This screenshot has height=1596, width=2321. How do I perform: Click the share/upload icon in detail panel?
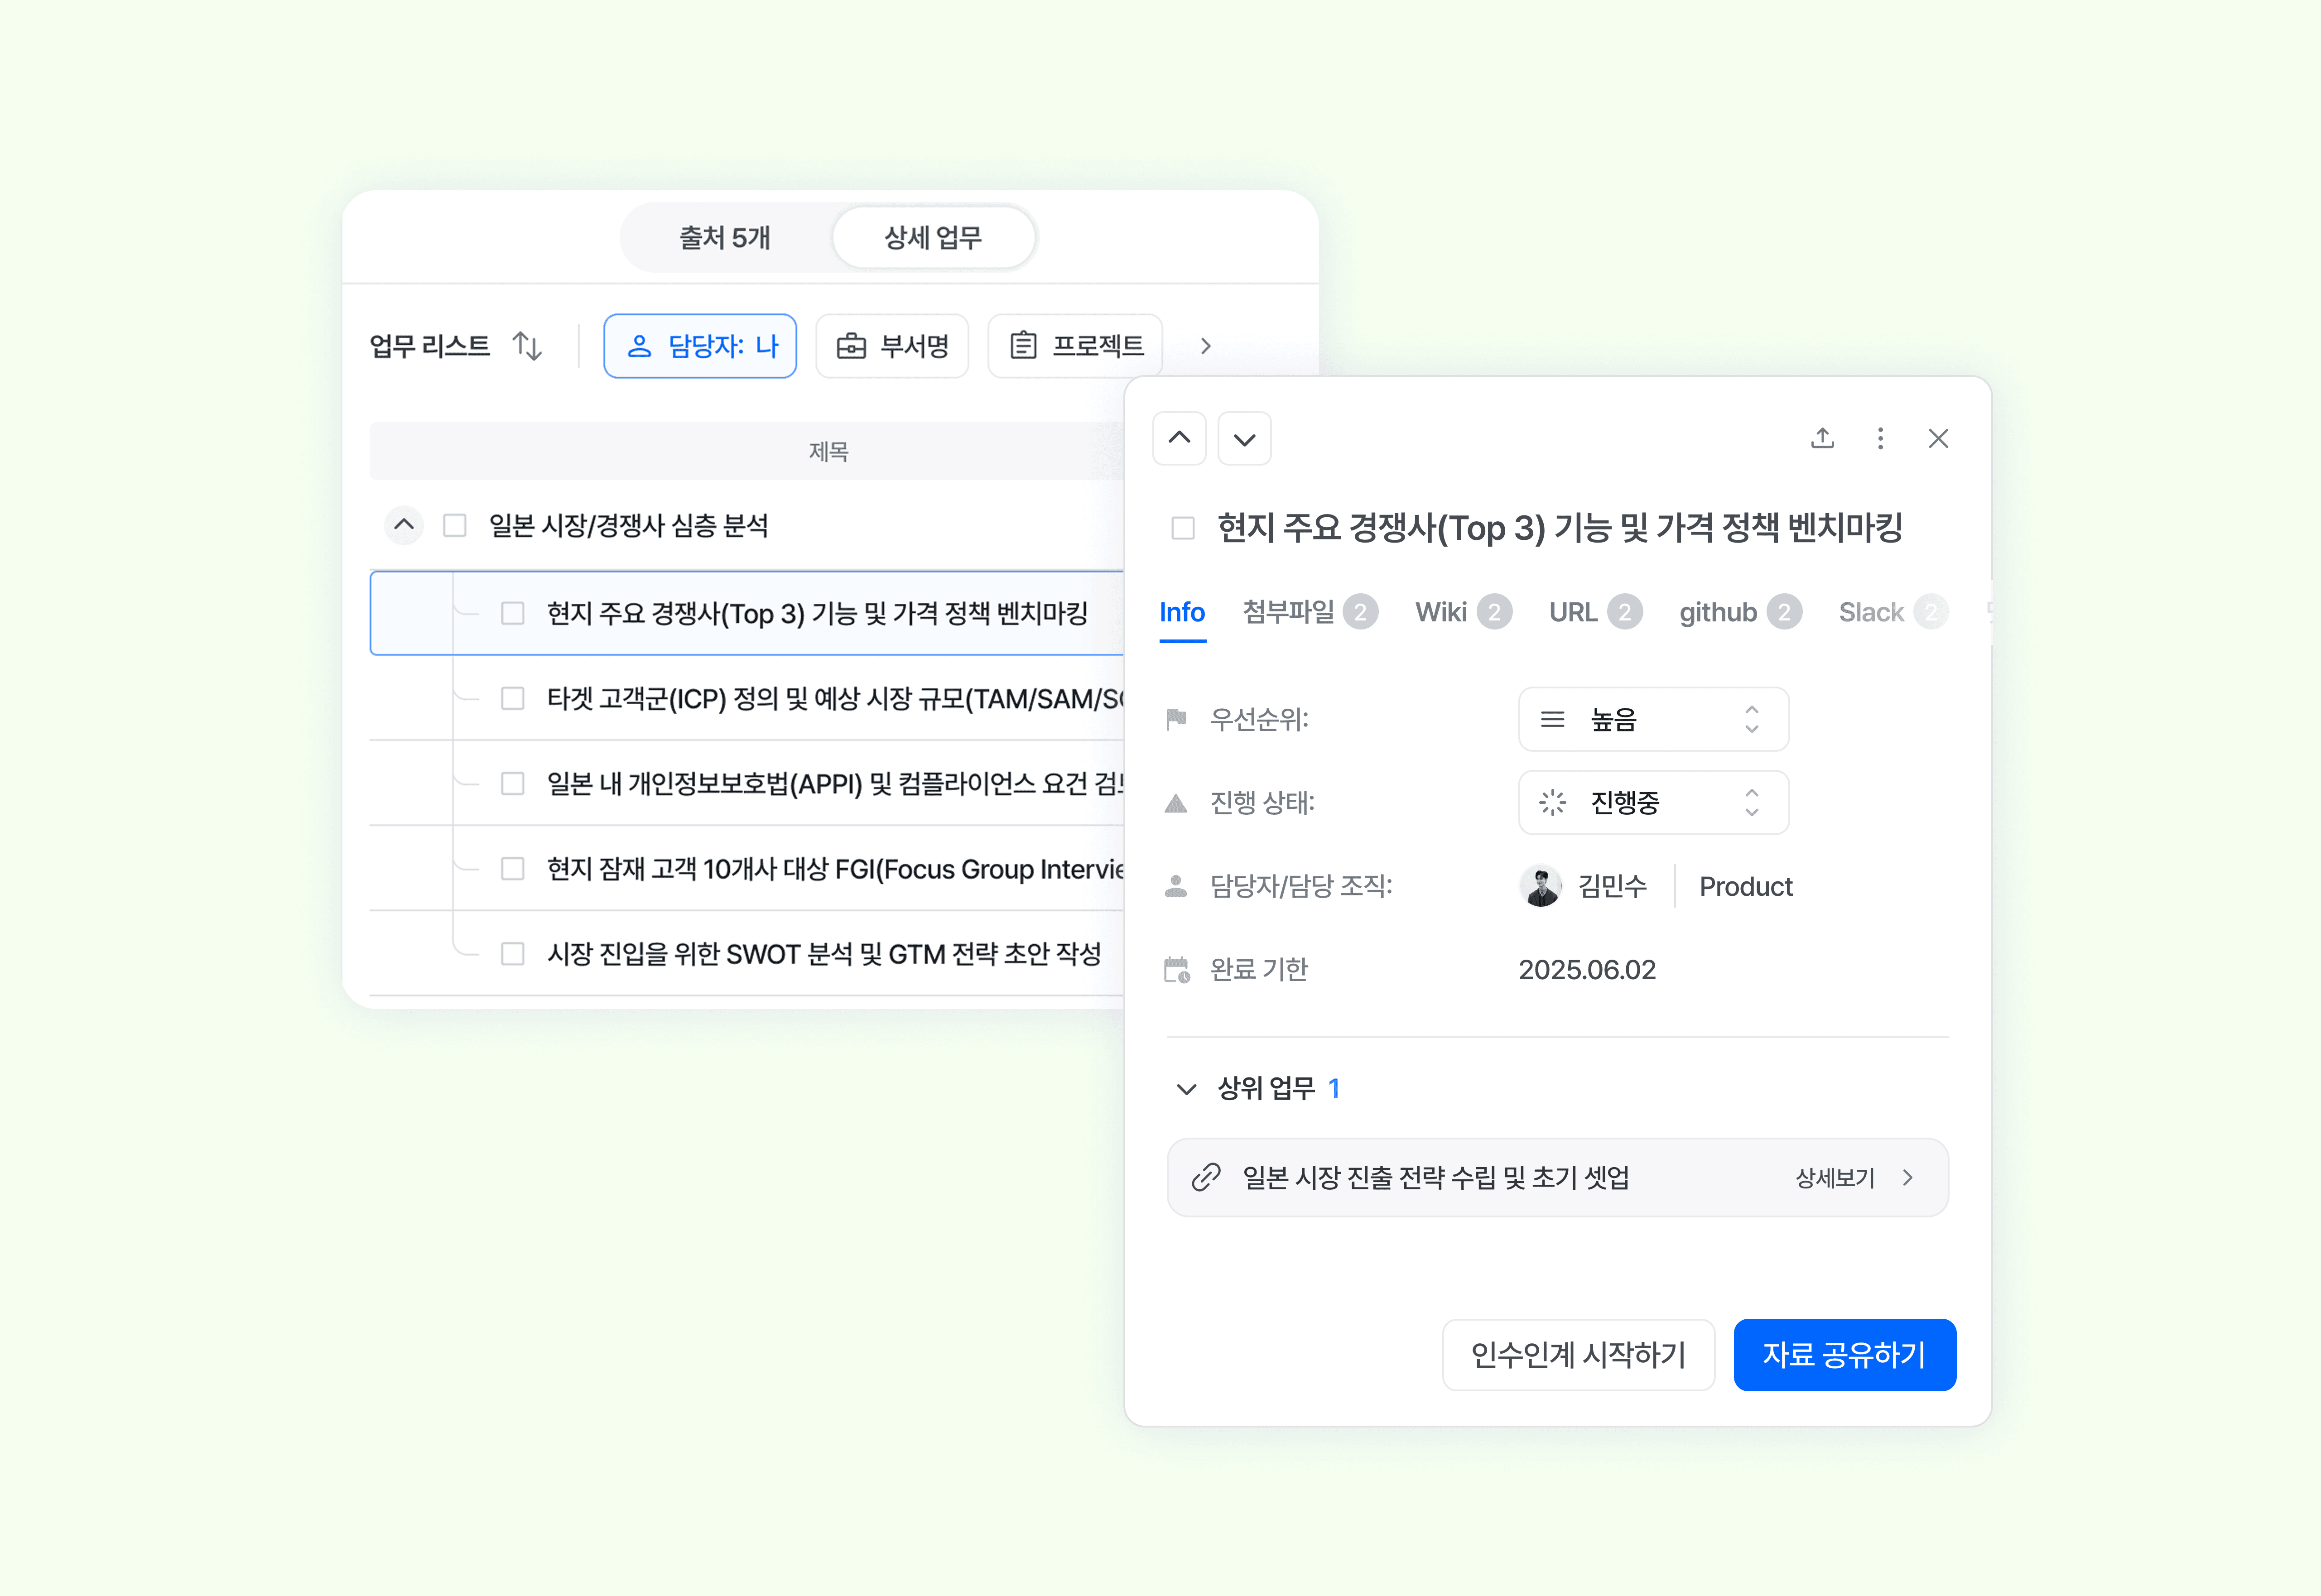[x=1822, y=438]
